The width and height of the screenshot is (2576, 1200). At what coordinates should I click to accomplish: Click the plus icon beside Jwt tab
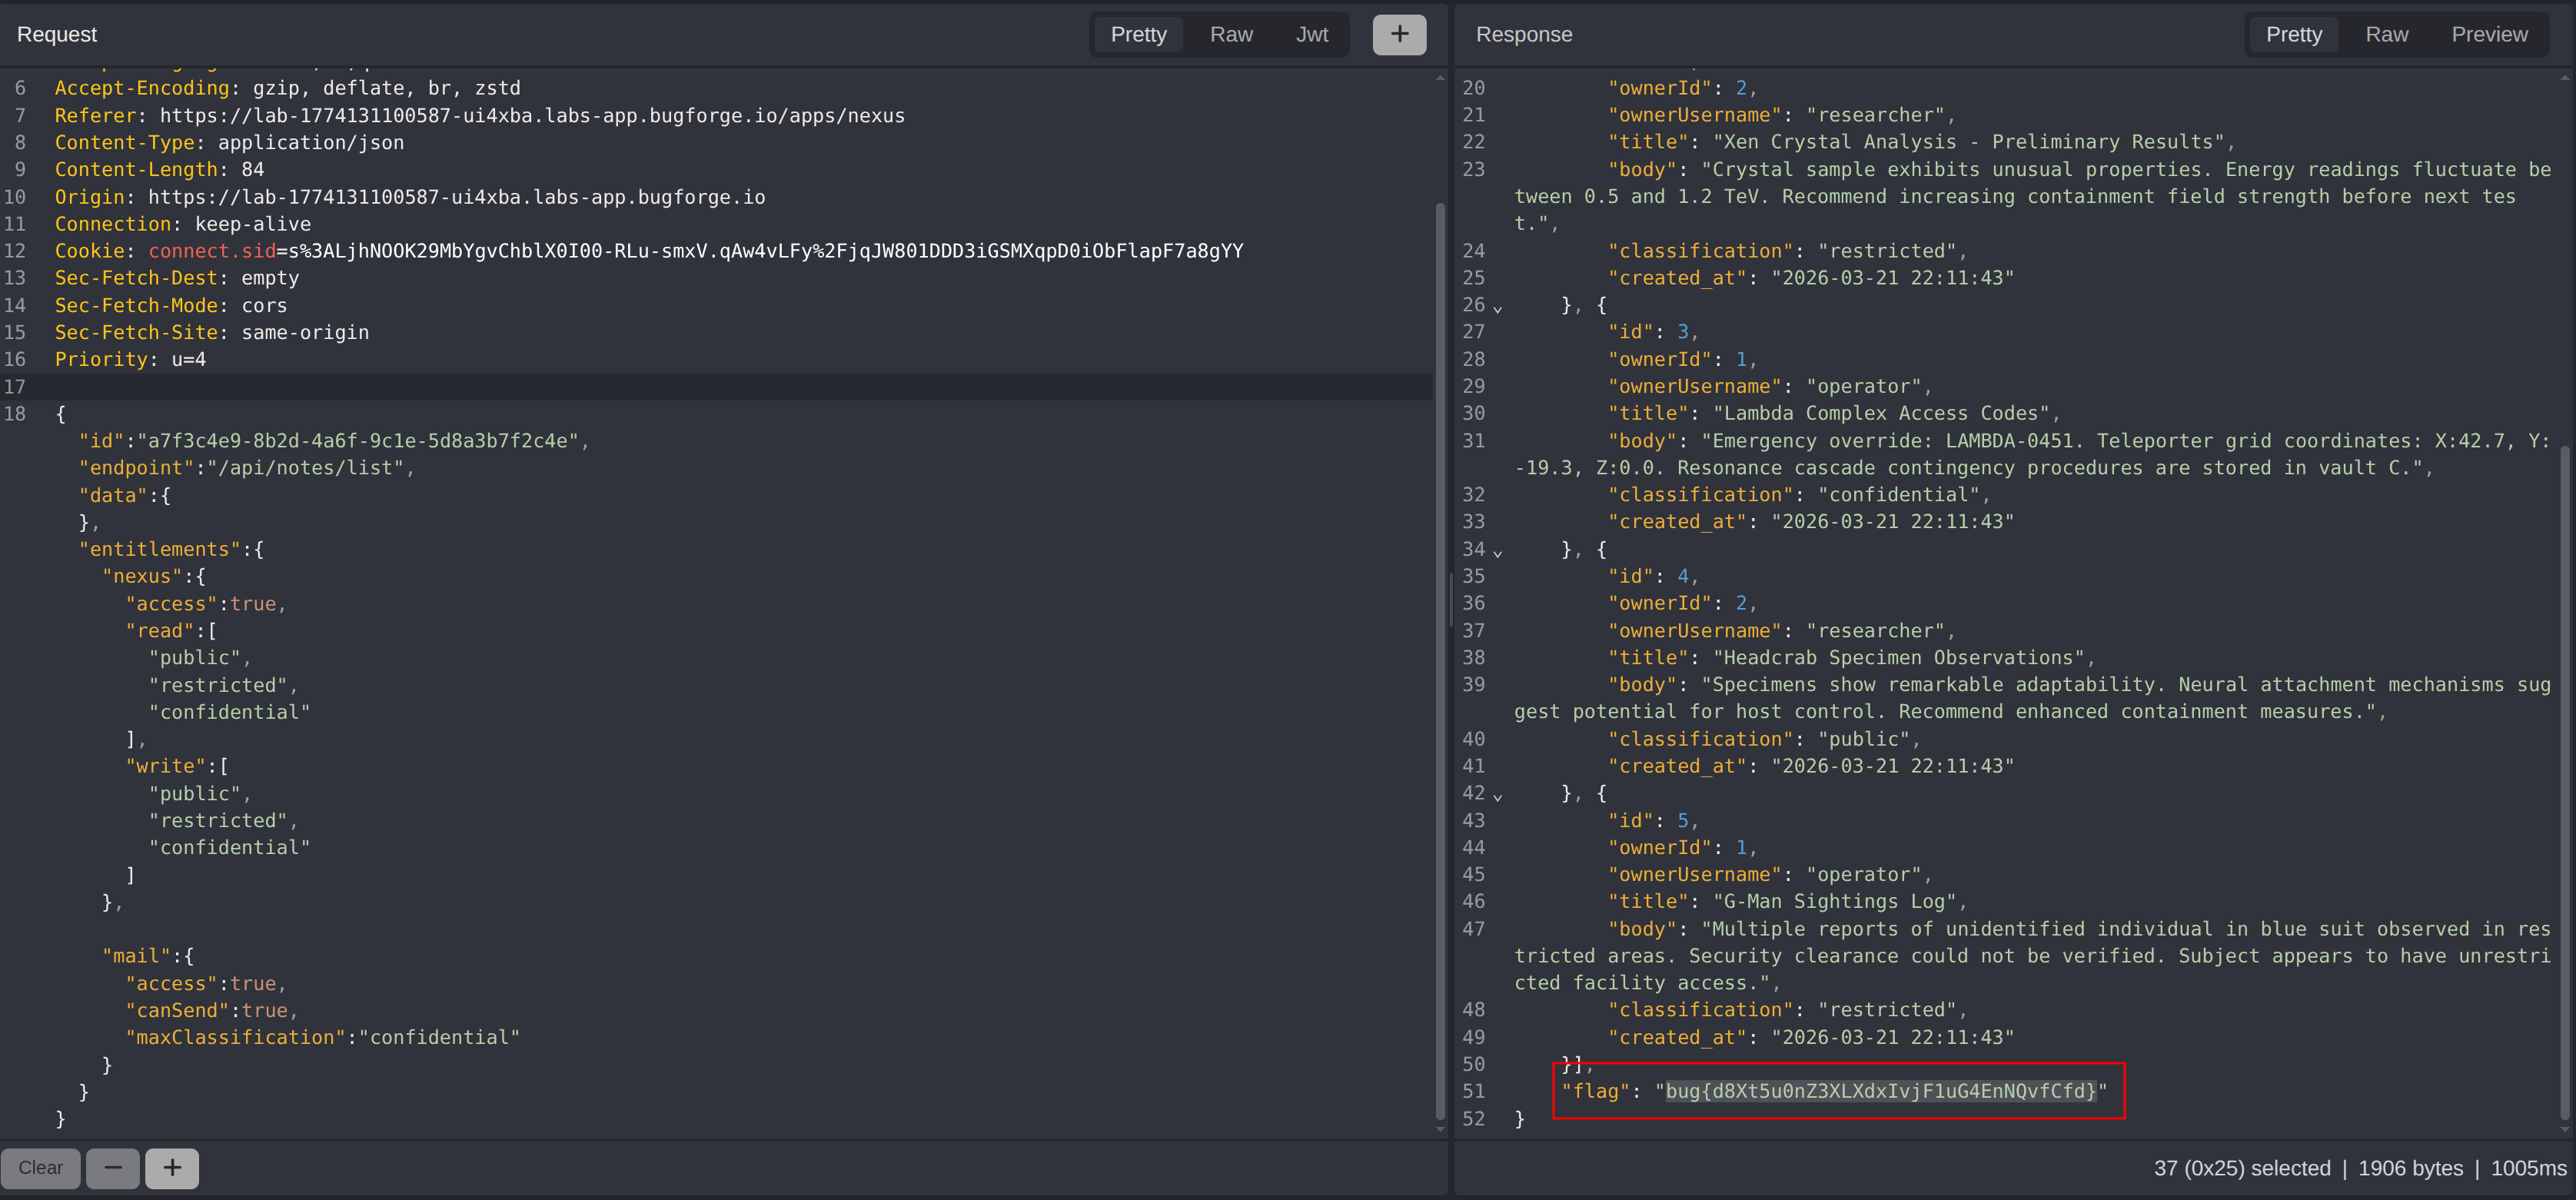pyautogui.click(x=1399, y=34)
